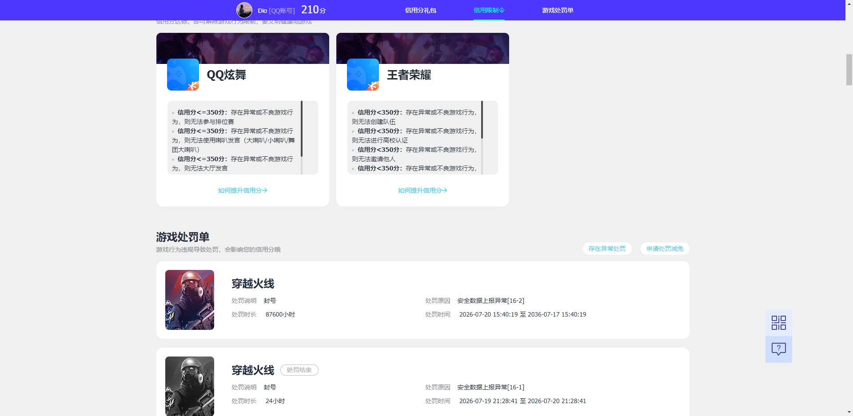Click the QQ炫舞 game icon
This screenshot has height=416, width=853.
183,75
